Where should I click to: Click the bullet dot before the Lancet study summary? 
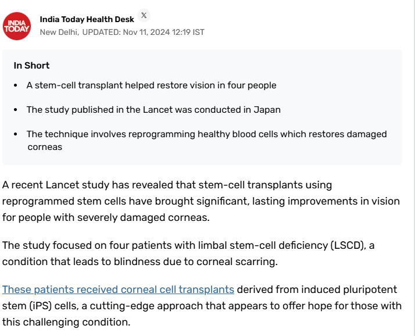(x=16, y=110)
